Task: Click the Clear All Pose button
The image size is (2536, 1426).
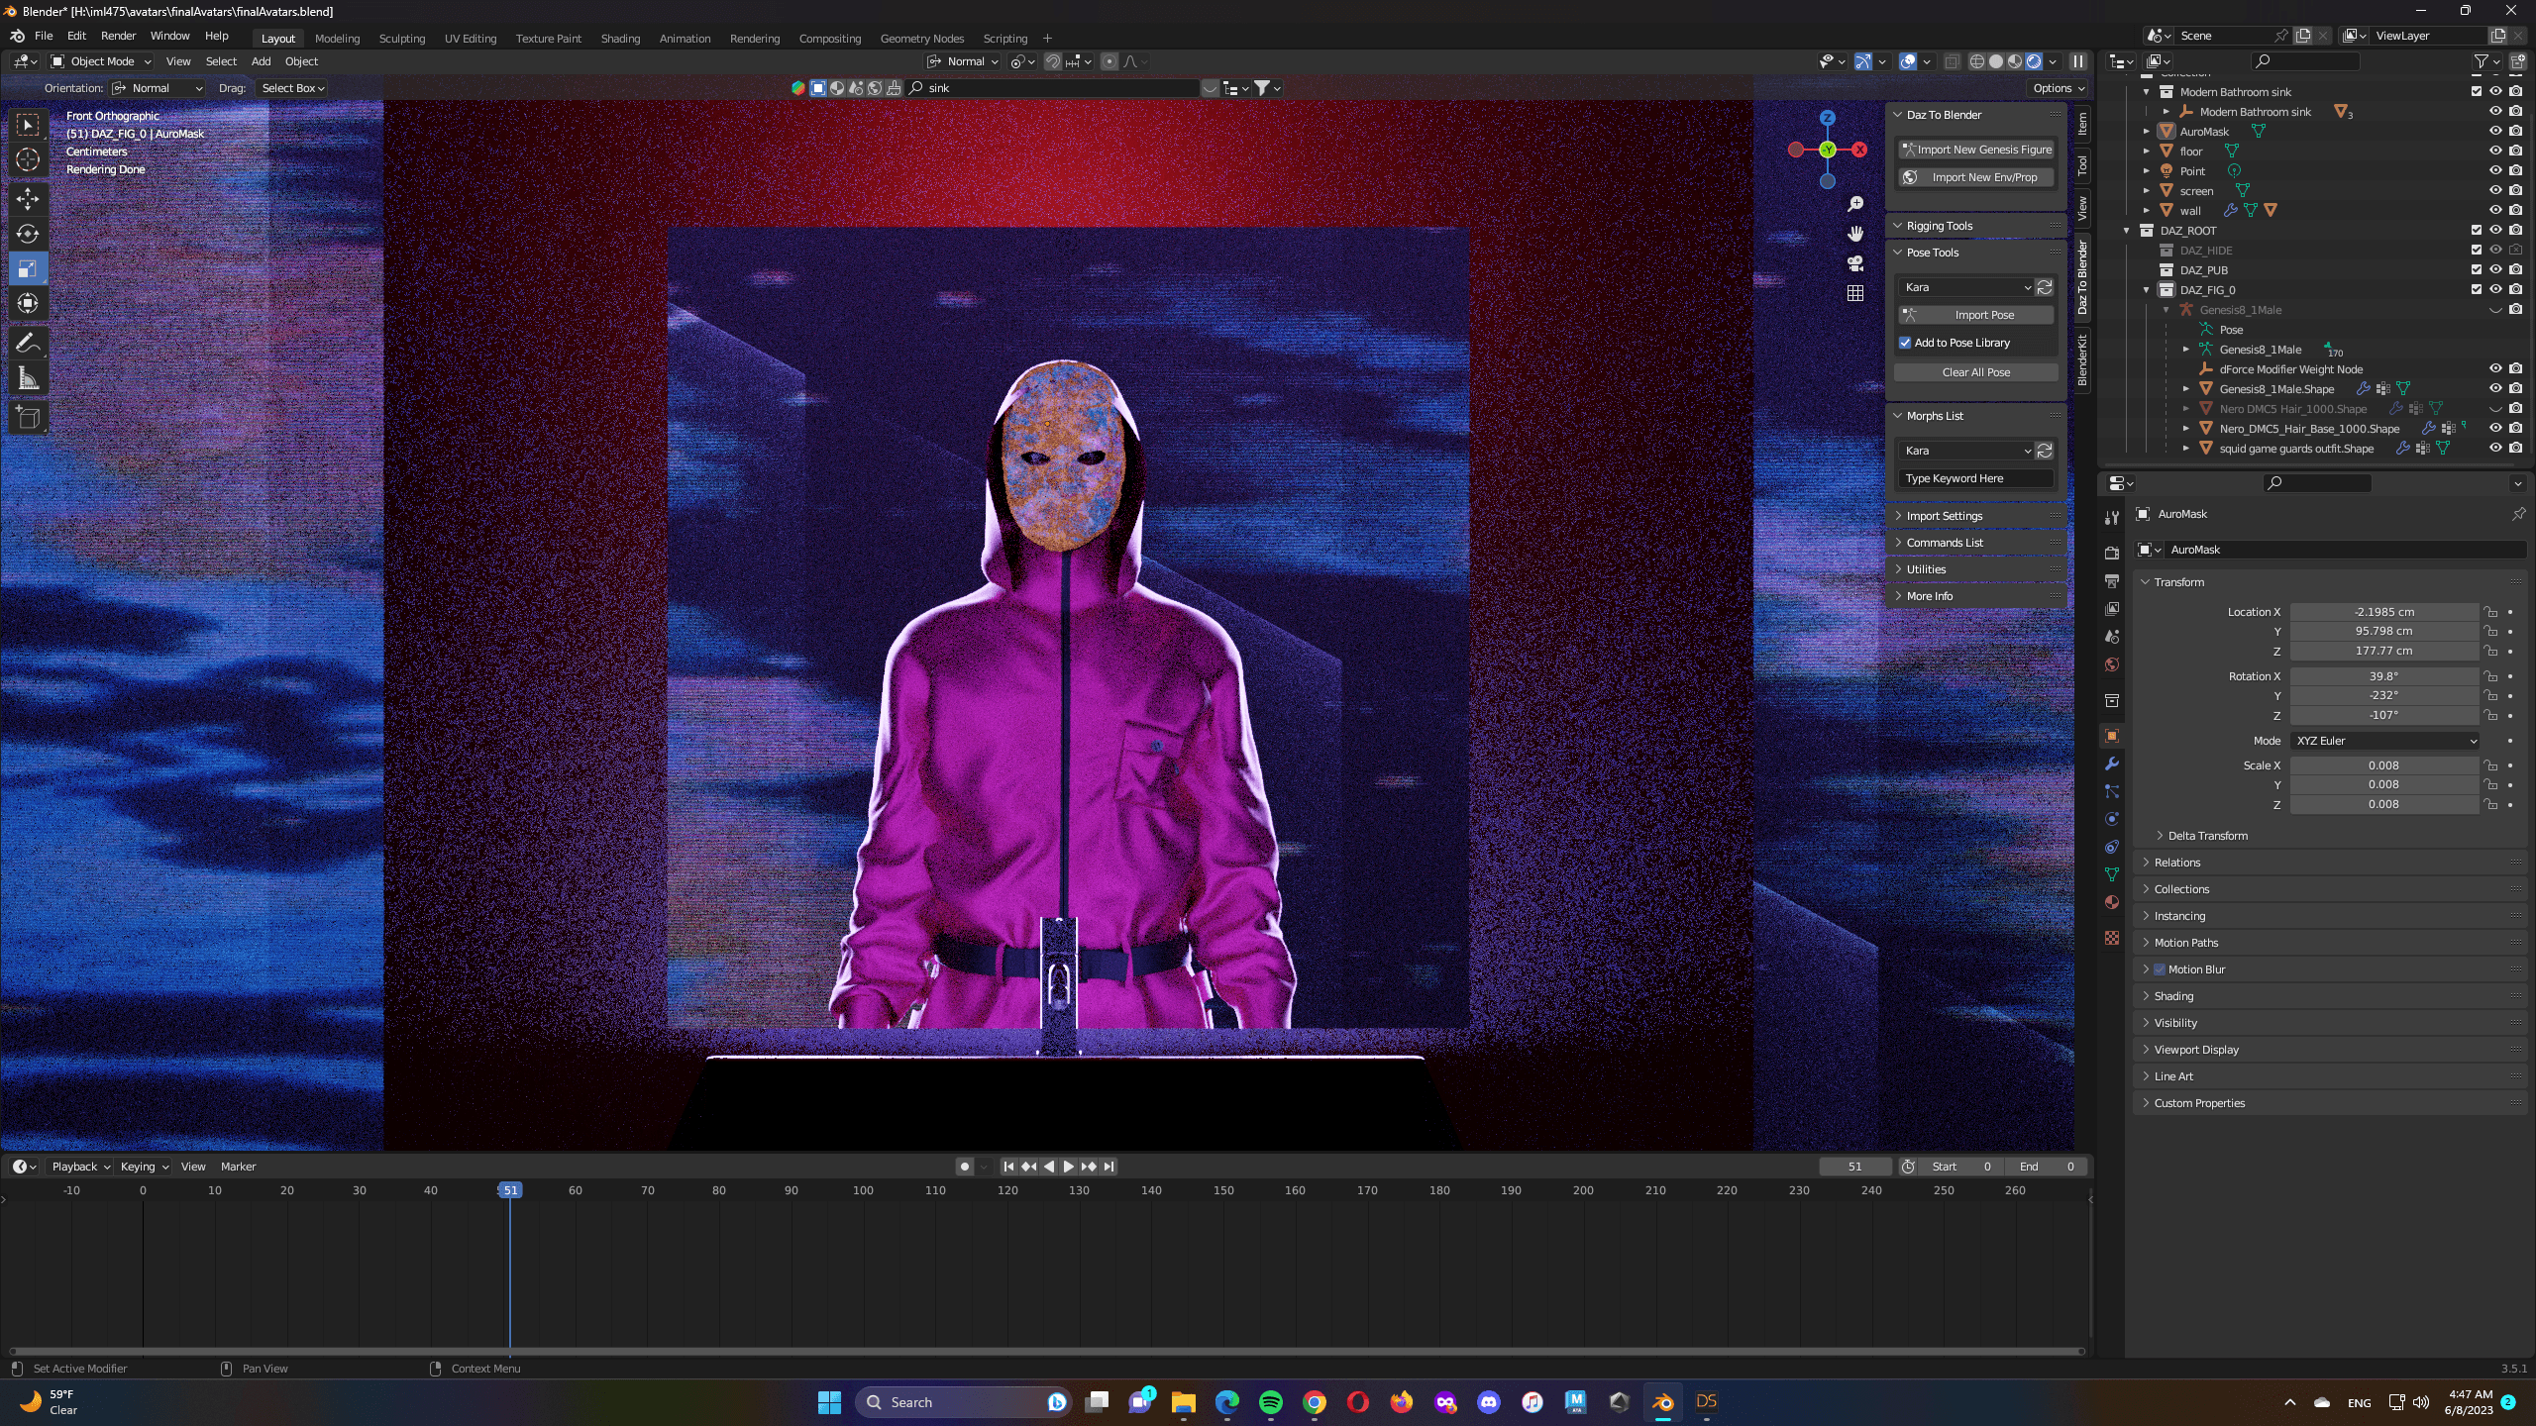Action: coord(1976,372)
